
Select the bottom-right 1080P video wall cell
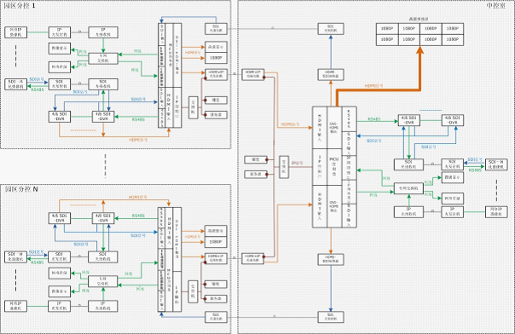click(x=453, y=40)
